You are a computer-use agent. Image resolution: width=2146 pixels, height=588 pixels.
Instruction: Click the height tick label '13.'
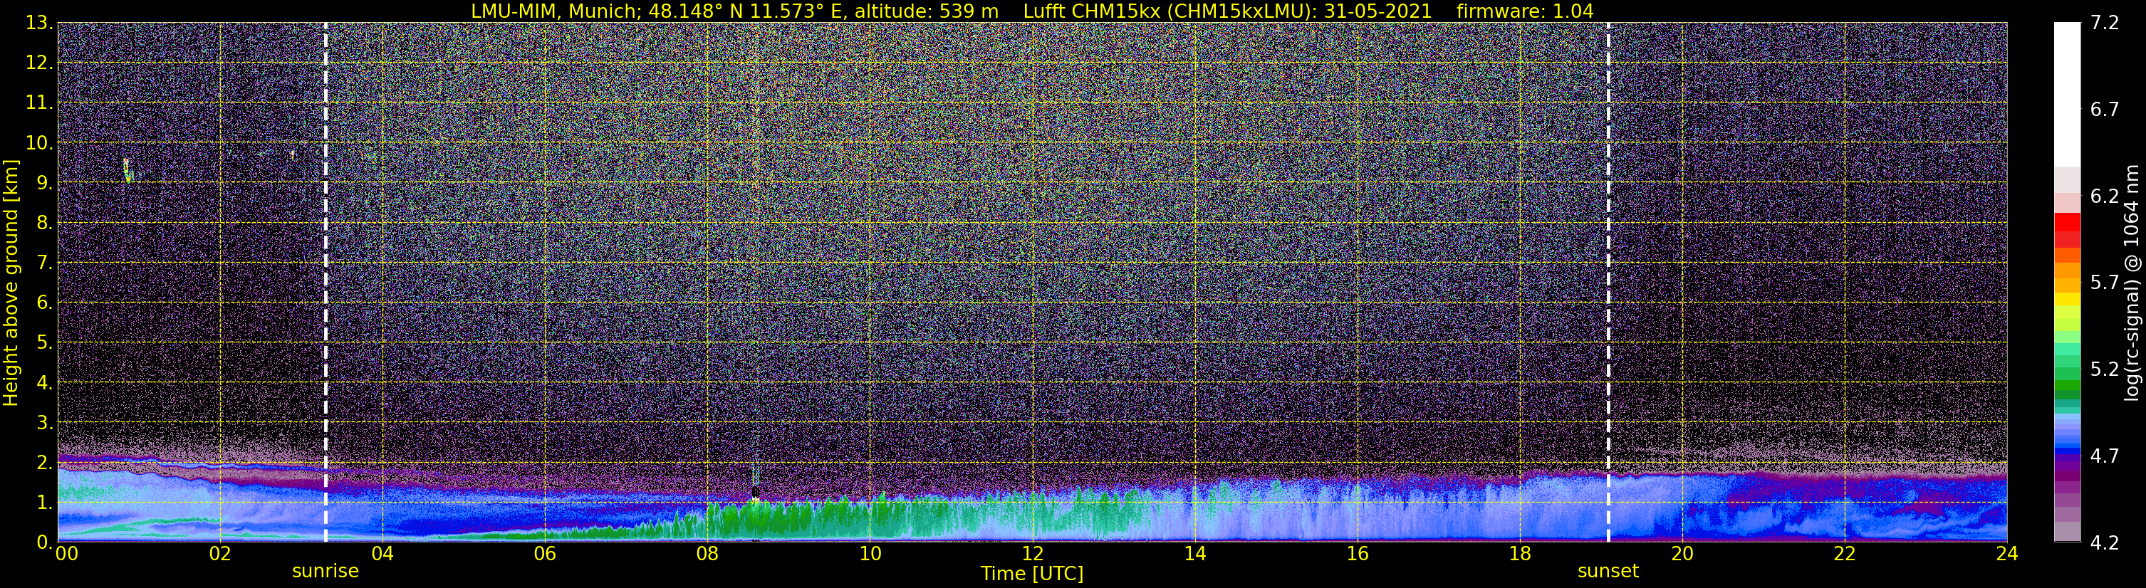[39, 23]
